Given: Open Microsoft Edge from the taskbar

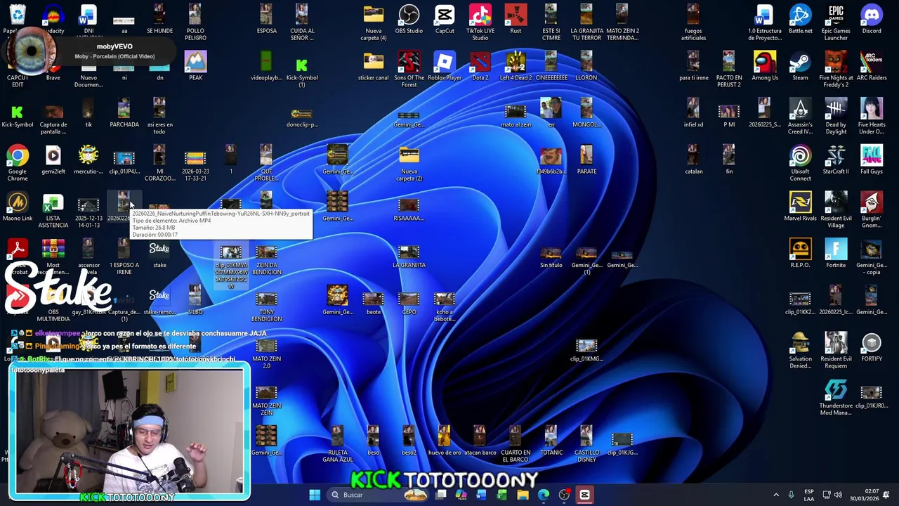Looking at the screenshot, I should tap(543, 495).
